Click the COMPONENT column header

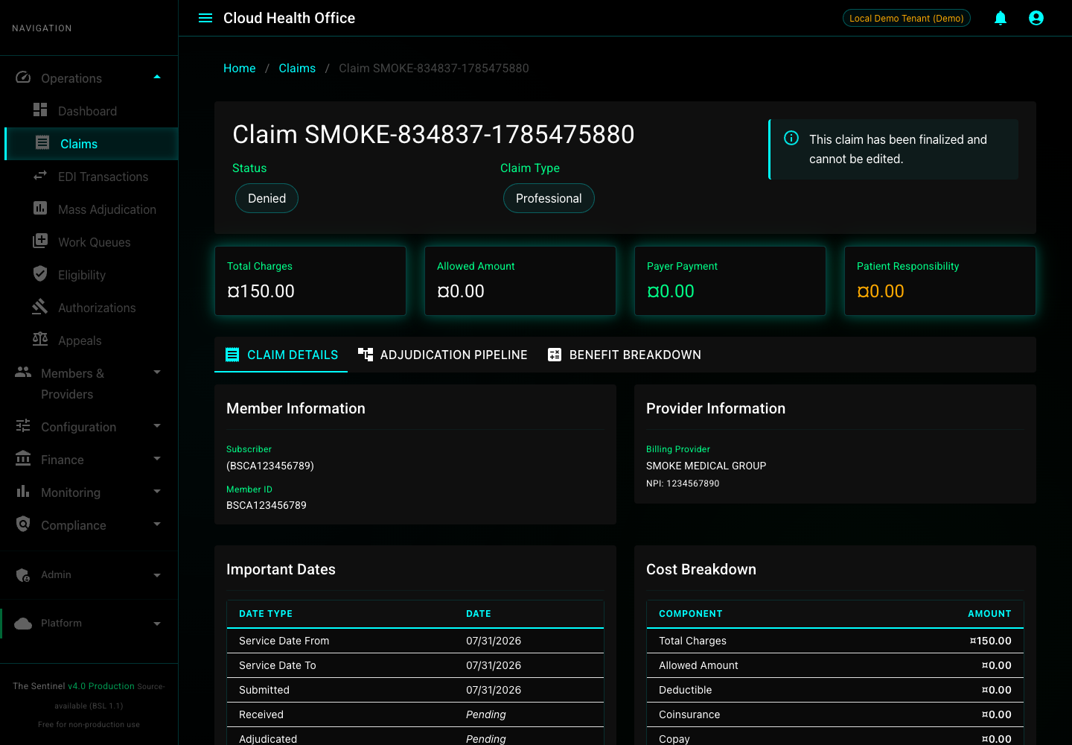(x=691, y=614)
